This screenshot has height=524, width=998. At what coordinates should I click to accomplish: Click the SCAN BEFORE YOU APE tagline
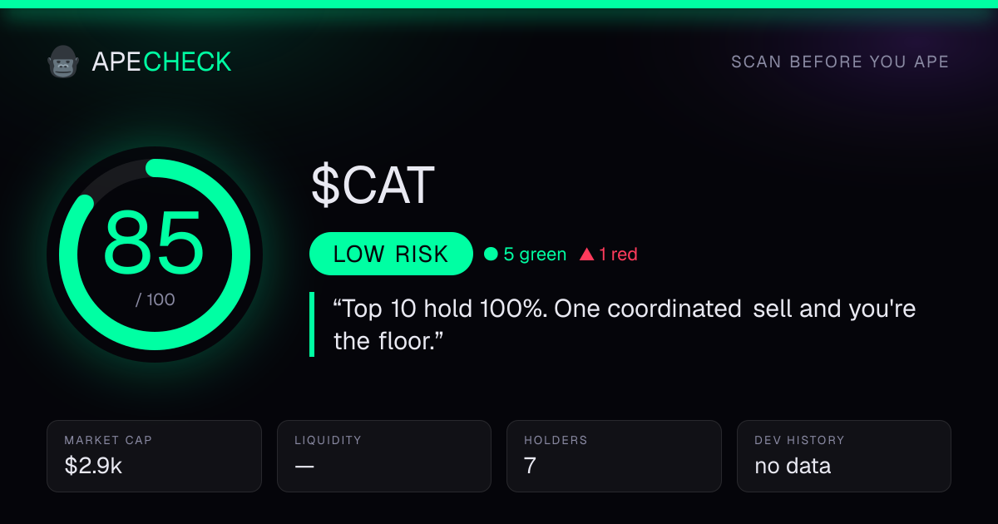tap(840, 62)
